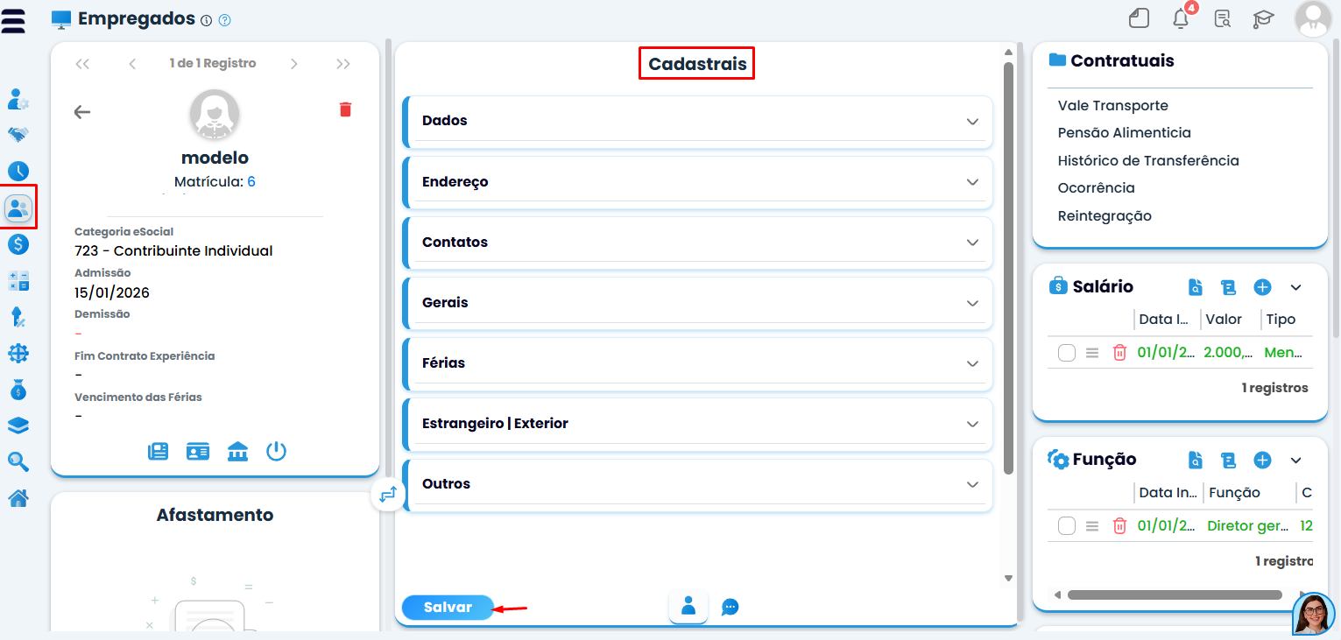Click the horizontal scrollbar in Função panel
The image size is (1341, 640).
pos(1175,595)
